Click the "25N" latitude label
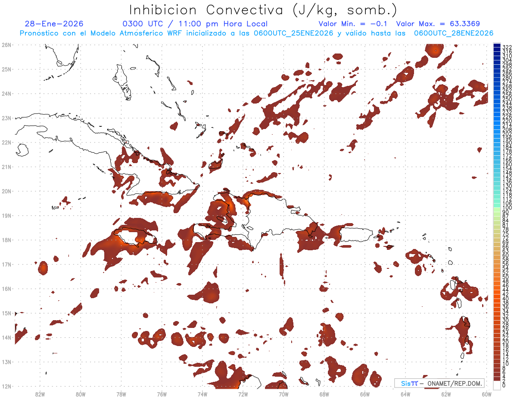 tap(6, 69)
